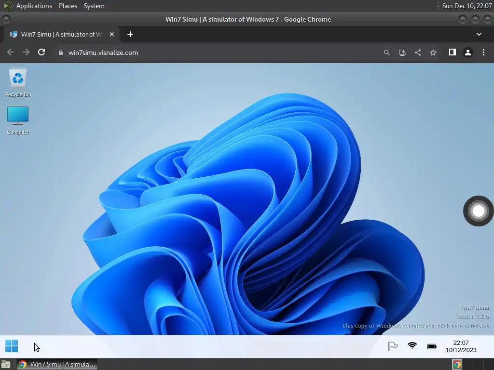Open Chrome zoom magnifier icon
This screenshot has width=494, height=370.
pos(386,53)
